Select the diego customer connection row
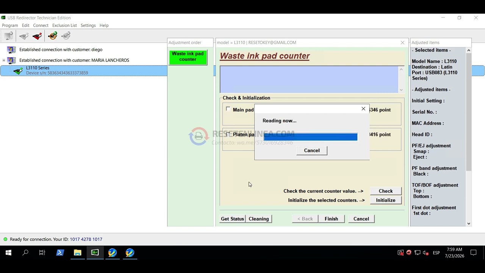 tap(61, 50)
